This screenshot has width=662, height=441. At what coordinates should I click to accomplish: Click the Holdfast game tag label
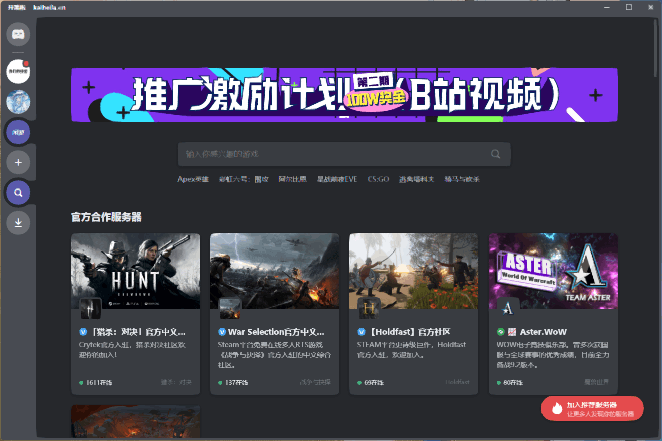(457, 382)
